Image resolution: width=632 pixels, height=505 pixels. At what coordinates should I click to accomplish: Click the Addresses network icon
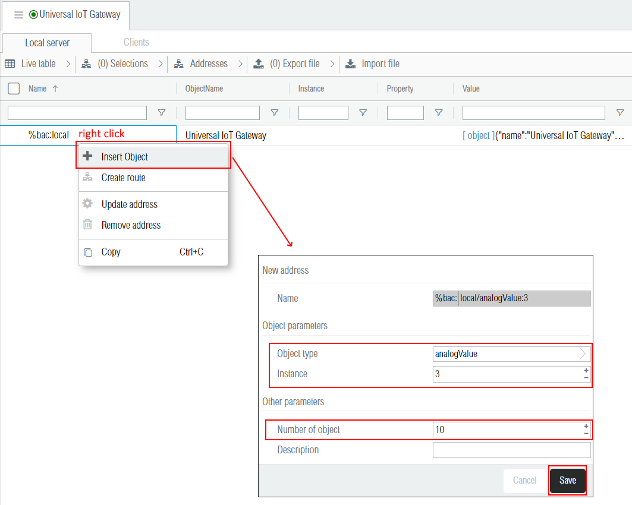click(178, 64)
